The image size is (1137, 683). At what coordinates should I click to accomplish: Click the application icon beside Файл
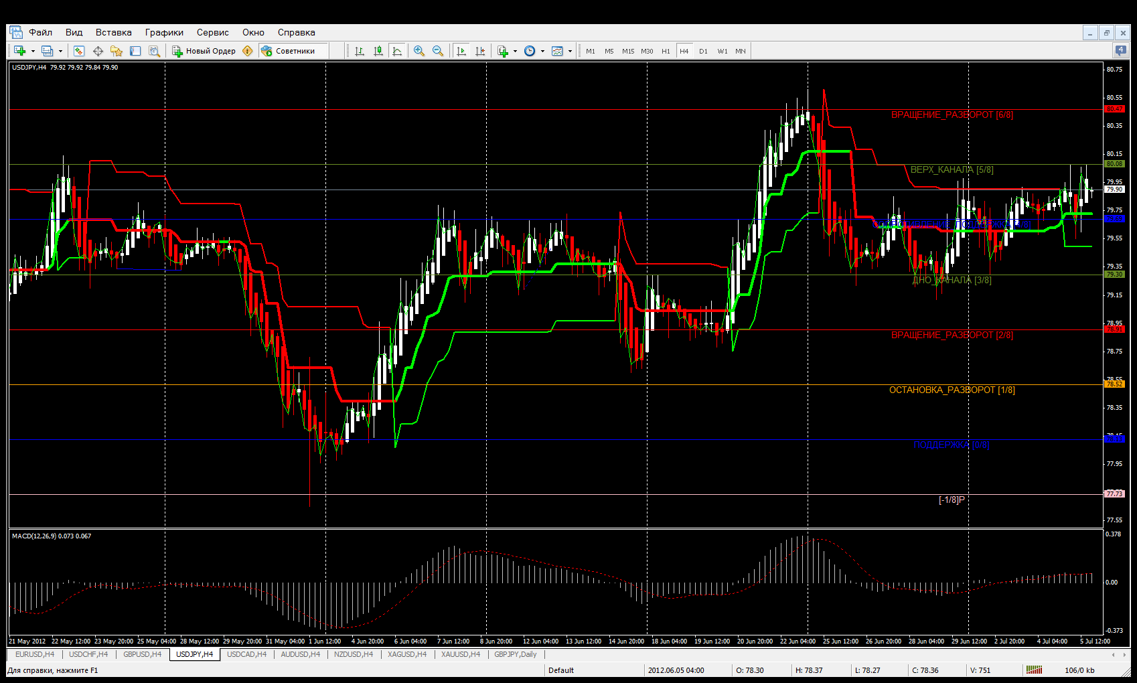pyautogui.click(x=15, y=32)
